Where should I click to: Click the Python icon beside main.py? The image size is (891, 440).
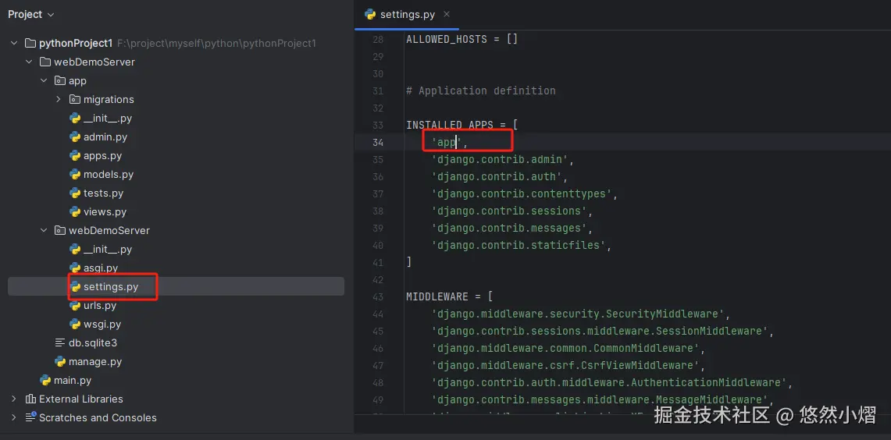click(45, 381)
